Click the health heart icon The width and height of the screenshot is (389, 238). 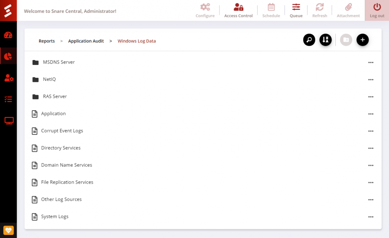click(8, 230)
